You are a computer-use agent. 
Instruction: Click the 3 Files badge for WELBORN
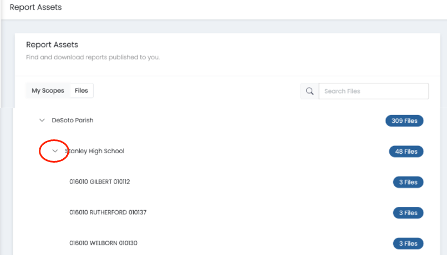coord(408,243)
